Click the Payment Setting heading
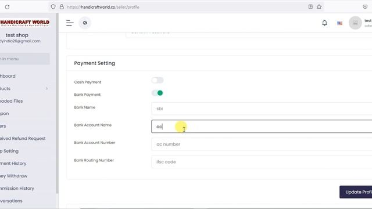 [x=94, y=63]
